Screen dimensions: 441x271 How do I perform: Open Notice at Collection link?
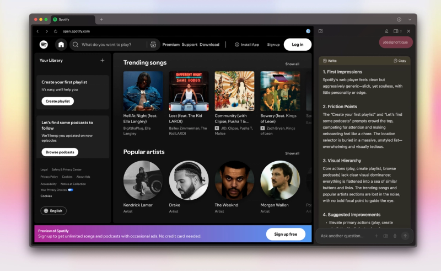pyautogui.click(x=73, y=184)
